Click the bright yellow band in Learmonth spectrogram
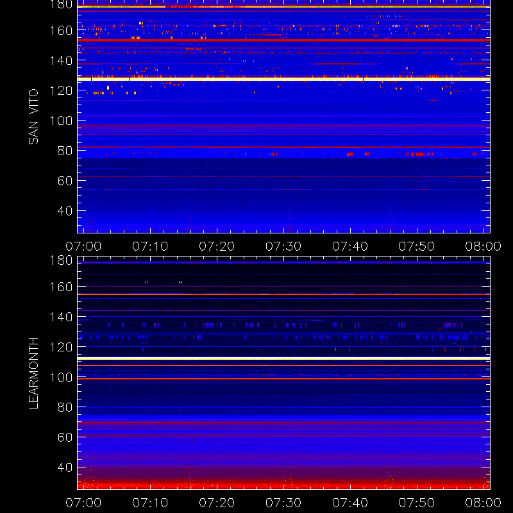 [283, 358]
